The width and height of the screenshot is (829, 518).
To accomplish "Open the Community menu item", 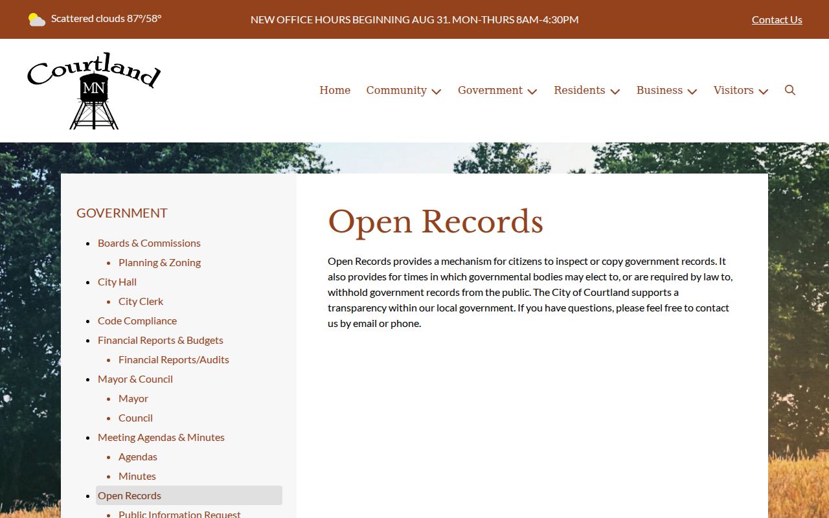I will point(396,90).
